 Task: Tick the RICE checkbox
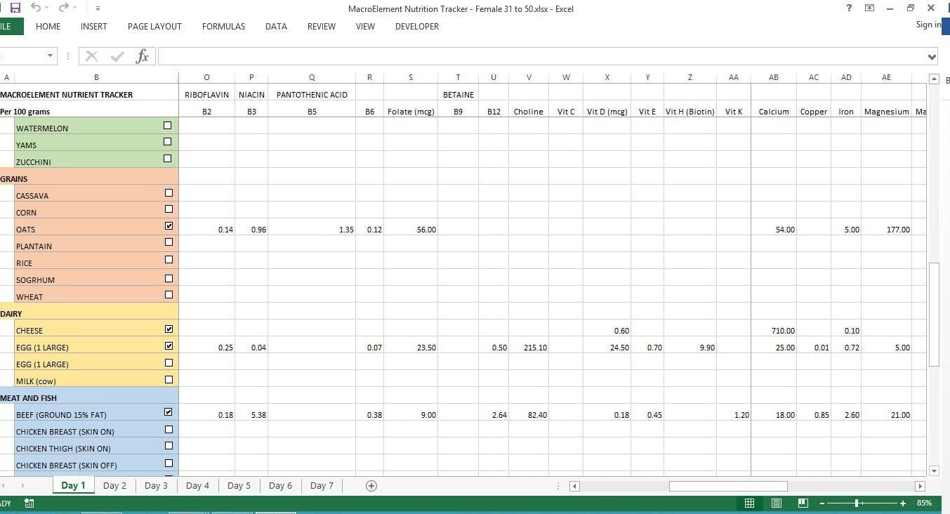[x=169, y=260]
